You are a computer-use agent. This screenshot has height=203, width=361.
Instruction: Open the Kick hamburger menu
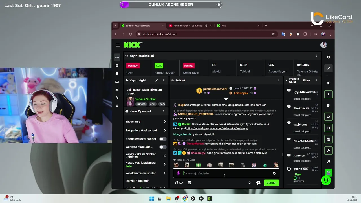point(118,45)
